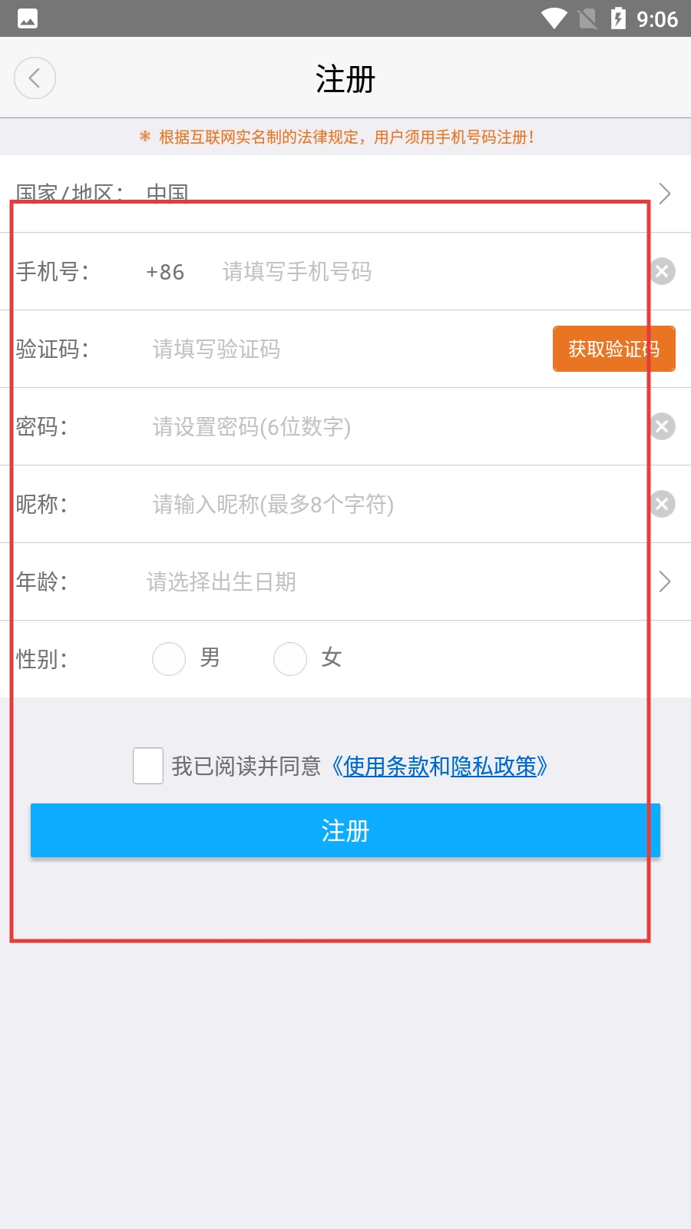Focus the 请填写手机号码 input field
This screenshot has height=1229, width=691.
[430, 271]
